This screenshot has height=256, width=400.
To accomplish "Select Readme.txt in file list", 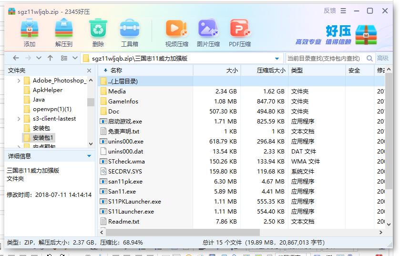I will pyautogui.click(x=124, y=221).
